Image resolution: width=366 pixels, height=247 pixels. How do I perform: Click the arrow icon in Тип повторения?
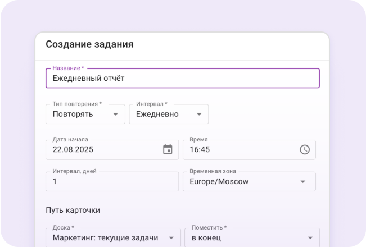click(115, 114)
